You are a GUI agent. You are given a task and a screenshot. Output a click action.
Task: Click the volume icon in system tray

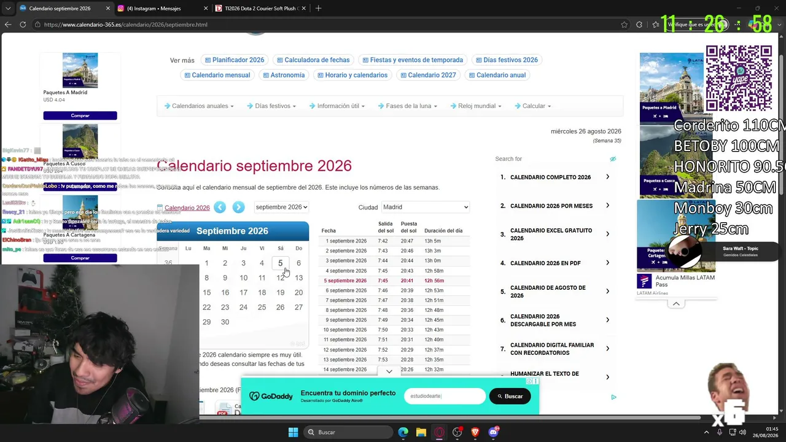coord(744,432)
